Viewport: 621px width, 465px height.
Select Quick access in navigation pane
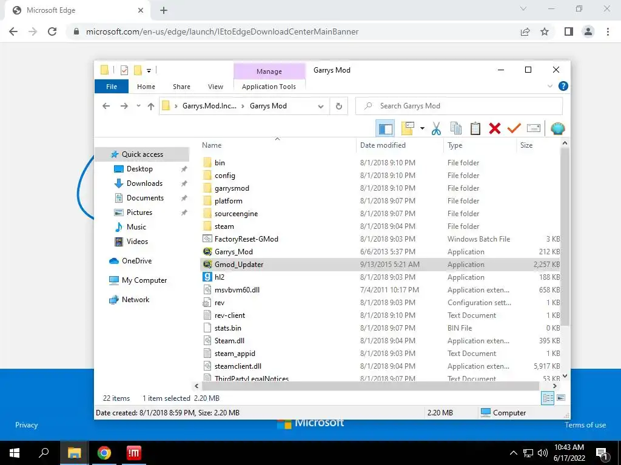coord(142,154)
